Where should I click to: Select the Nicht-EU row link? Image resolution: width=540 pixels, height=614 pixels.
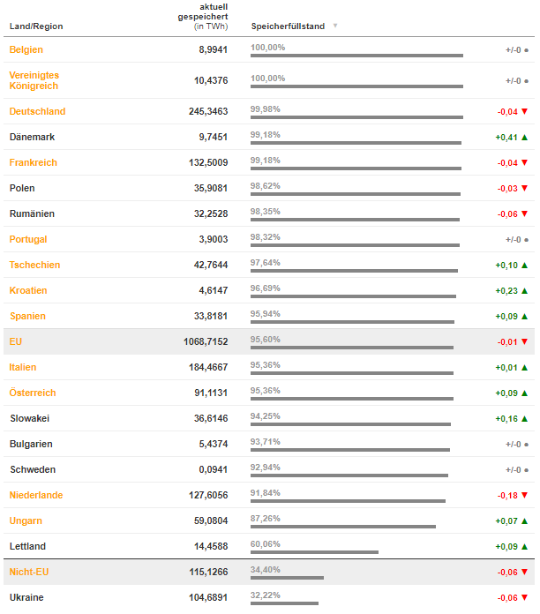coord(29,572)
